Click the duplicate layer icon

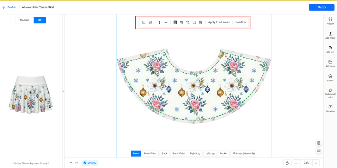tap(194, 22)
